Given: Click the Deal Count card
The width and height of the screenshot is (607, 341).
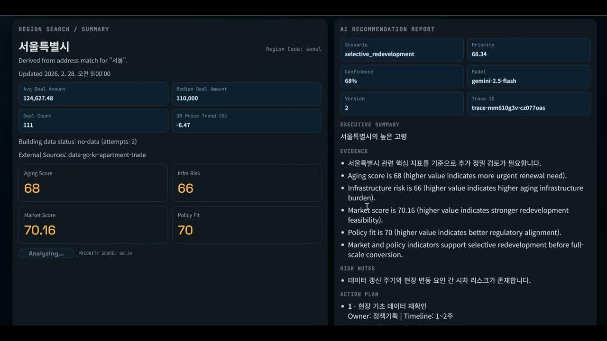Looking at the screenshot, I should click(93, 121).
